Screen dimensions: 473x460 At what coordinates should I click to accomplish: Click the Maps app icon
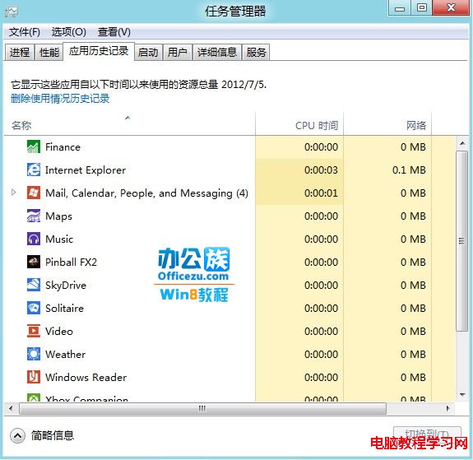[34, 216]
